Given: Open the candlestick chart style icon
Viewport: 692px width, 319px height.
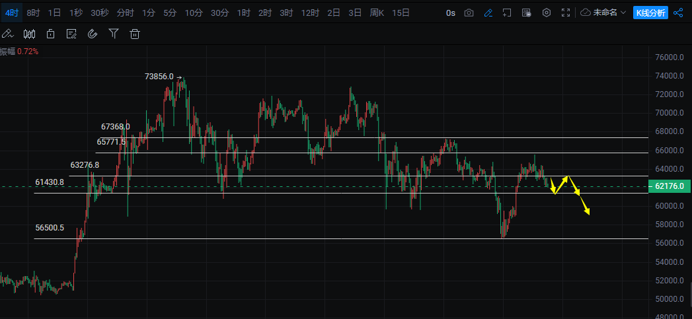Looking at the screenshot, I should pyautogui.click(x=29, y=34).
